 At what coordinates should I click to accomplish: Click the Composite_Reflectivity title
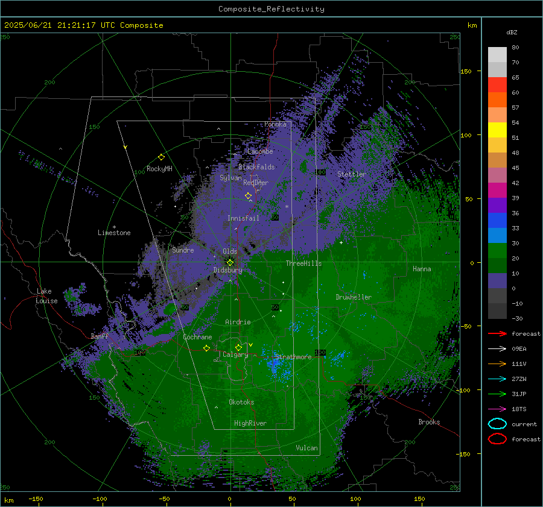point(271,9)
